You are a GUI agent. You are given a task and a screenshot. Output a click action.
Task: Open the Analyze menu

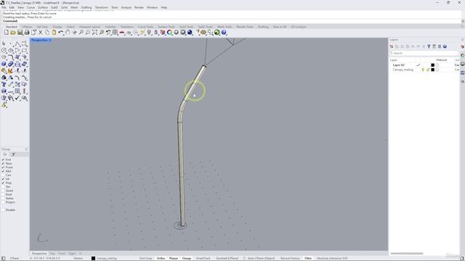126,7
